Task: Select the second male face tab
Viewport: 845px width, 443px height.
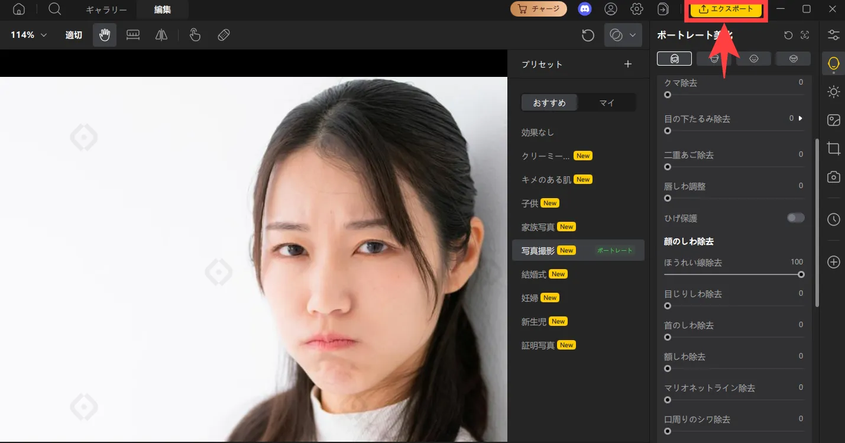Action: click(x=714, y=58)
